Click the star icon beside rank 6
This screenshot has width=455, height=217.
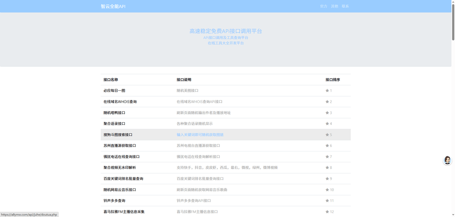point(327,146)
